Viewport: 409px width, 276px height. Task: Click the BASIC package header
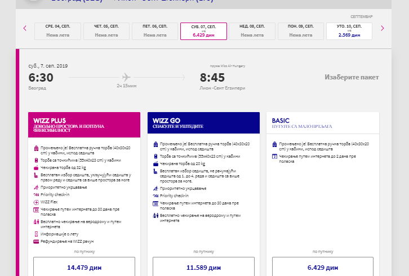[323, 123]
